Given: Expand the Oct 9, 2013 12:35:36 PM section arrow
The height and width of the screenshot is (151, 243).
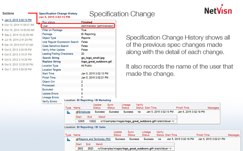Looking at the screenshot, I should point(3,64).
